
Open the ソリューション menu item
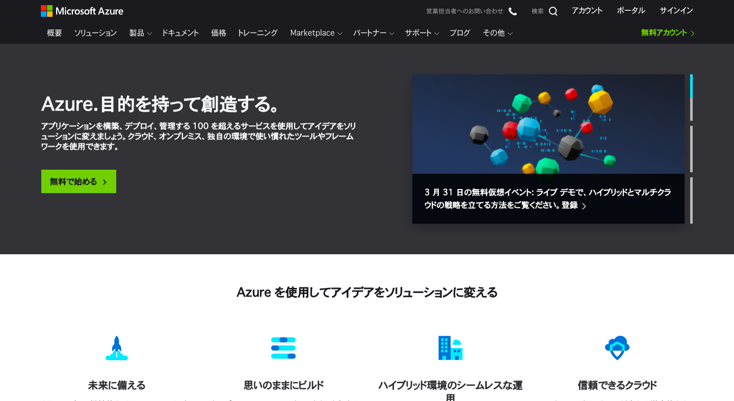[x=95, y=33]
